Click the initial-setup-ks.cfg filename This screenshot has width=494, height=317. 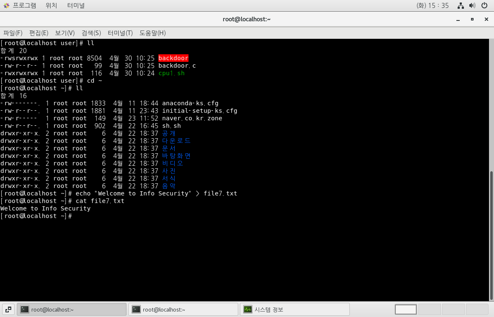[200, 111]
